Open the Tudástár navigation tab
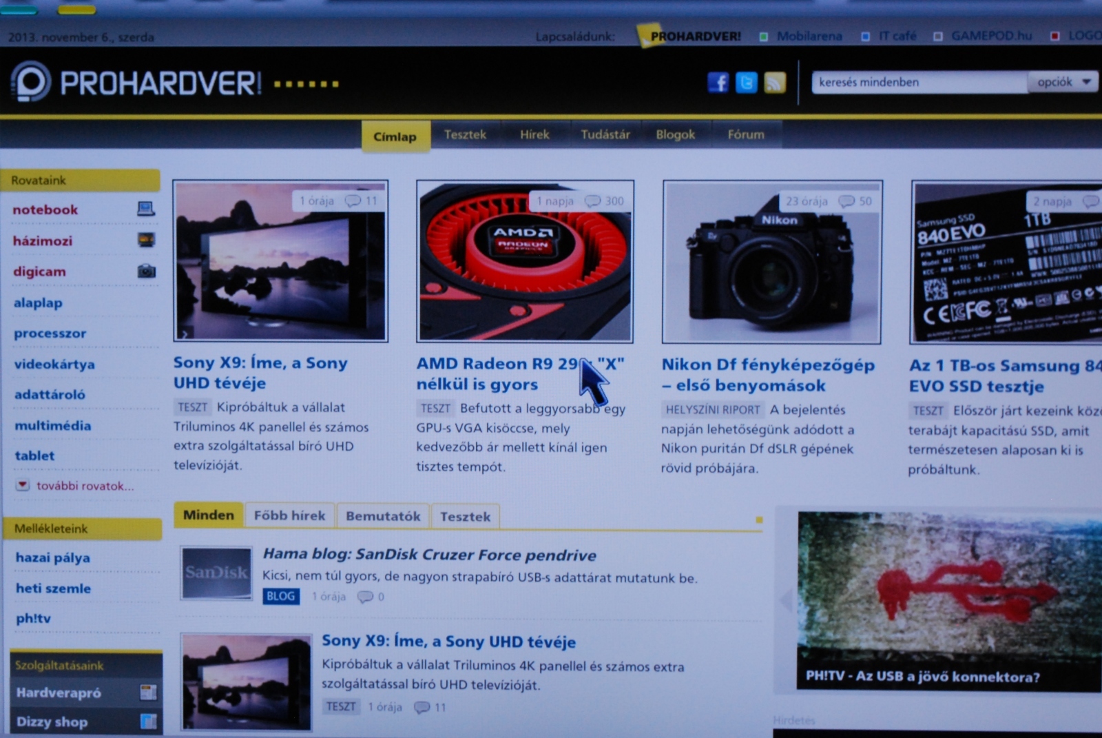 (605, 134)
